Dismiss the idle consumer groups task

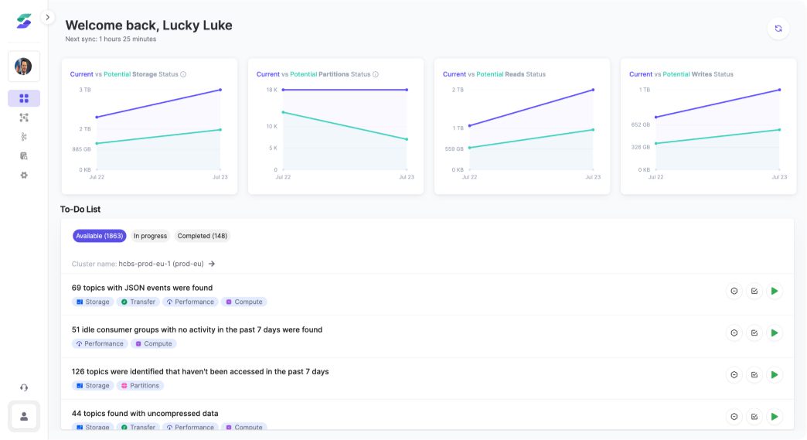tap(734, 333)
